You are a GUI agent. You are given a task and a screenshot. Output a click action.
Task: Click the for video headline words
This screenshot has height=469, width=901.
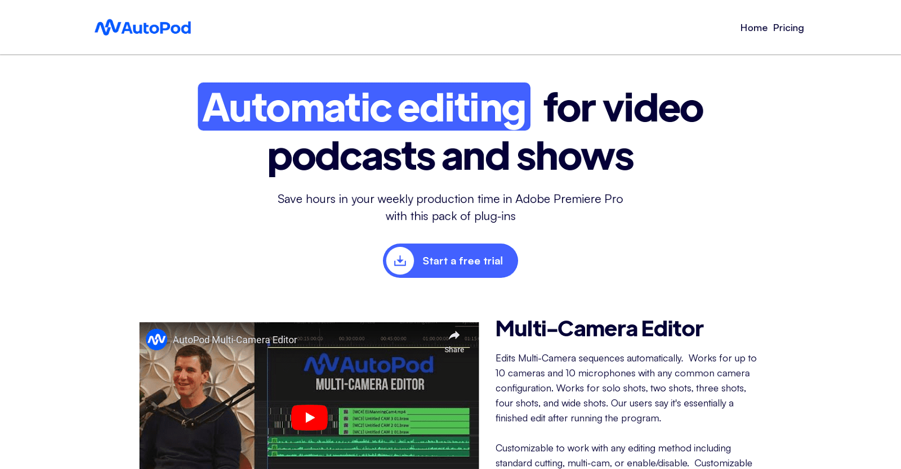[x=623, y=107]
